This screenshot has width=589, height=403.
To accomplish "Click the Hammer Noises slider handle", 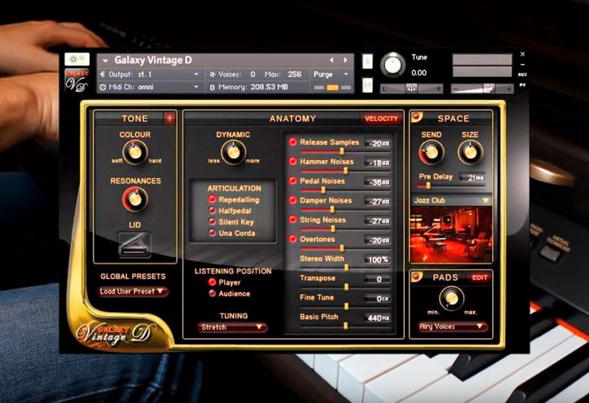I will 346,170.
